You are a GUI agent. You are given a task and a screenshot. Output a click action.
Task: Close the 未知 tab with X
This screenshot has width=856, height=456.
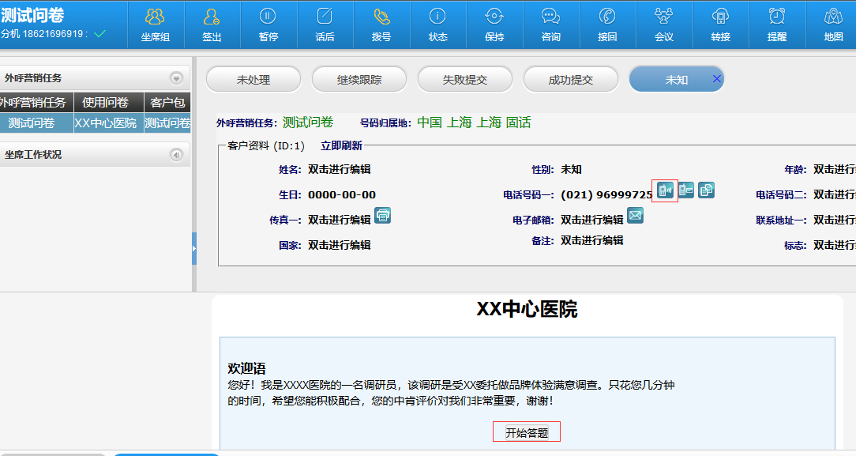[716, 78]
